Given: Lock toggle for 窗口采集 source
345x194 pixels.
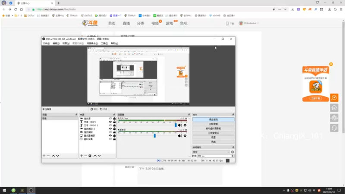Looking at the screenshot, I should coord(114,139).
